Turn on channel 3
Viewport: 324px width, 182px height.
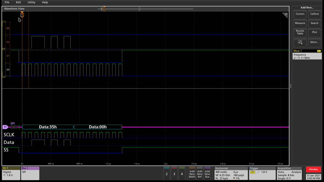pos(174,173)
